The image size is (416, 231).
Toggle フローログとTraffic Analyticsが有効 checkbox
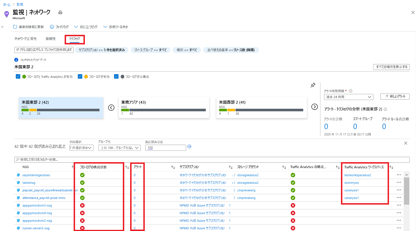pos(18,76)
